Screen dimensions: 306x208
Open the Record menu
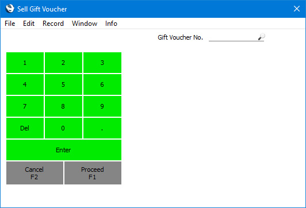53,24
